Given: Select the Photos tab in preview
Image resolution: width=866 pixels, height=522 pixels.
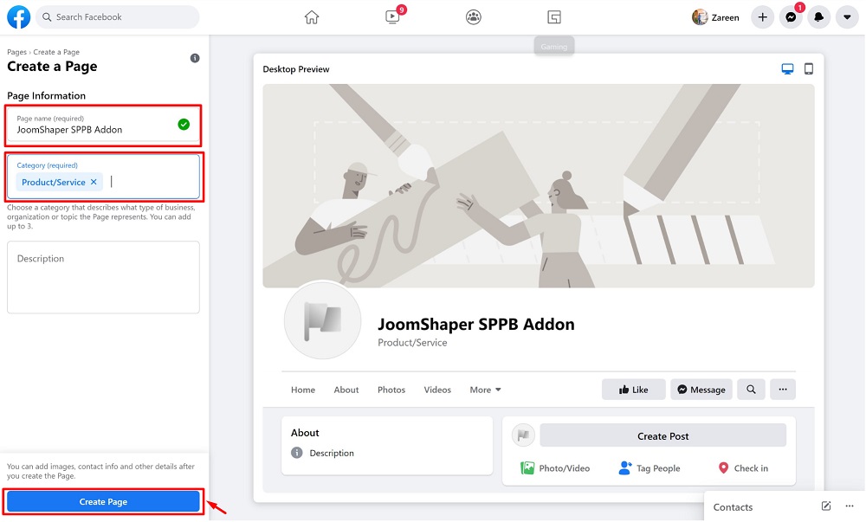Looking at the screenshot, I should click(x=391, y=390).
